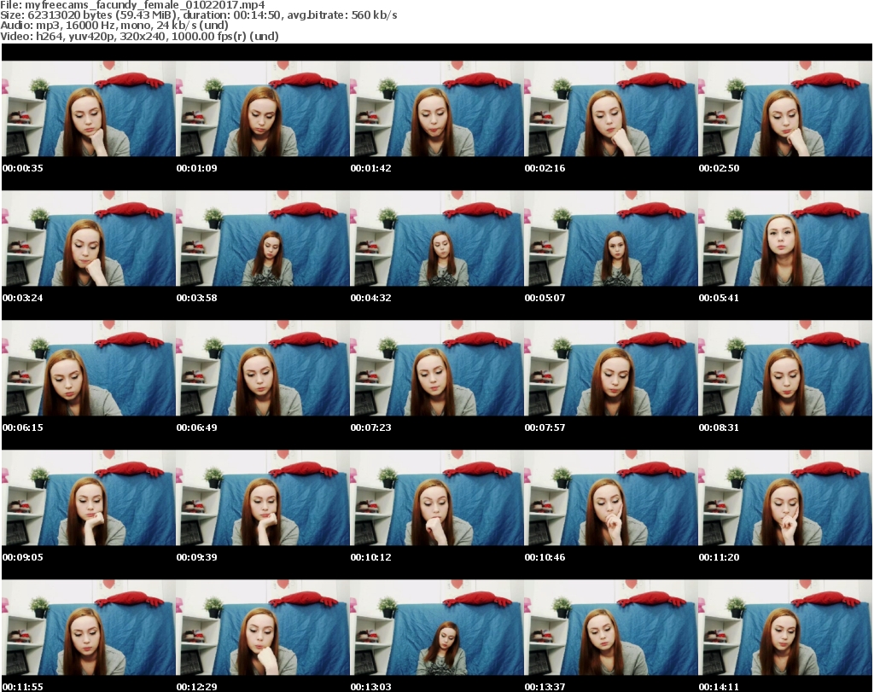The height and width of the screenshot is (692, 874).
Task: Click the thumbnail above timestamp 00:12:29
Action: [263, 628]
